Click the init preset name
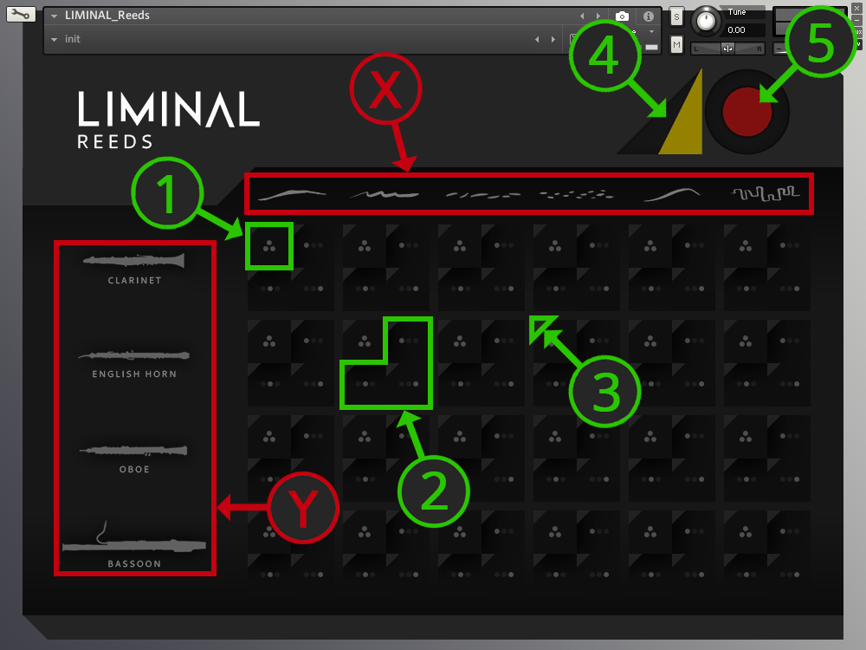 point(73,39)
